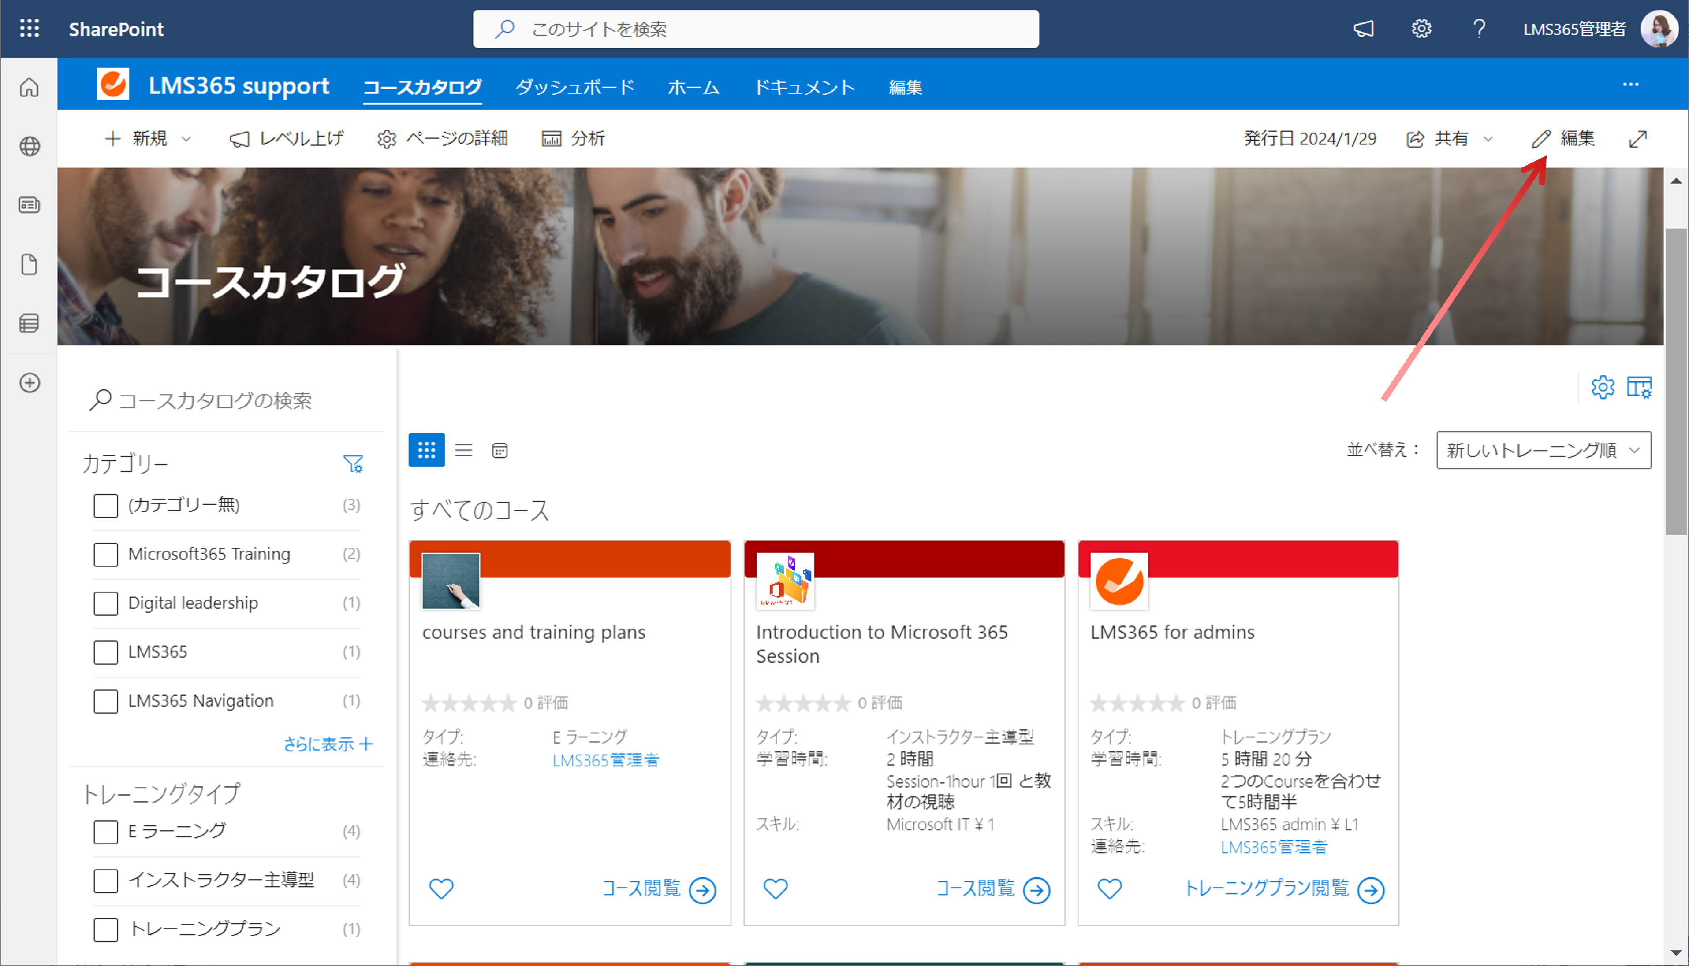The image size is (1689, 966).
Task: Favorite the LMS365 for admins card
Action: pyautogui.click(x=1109, y=888)
